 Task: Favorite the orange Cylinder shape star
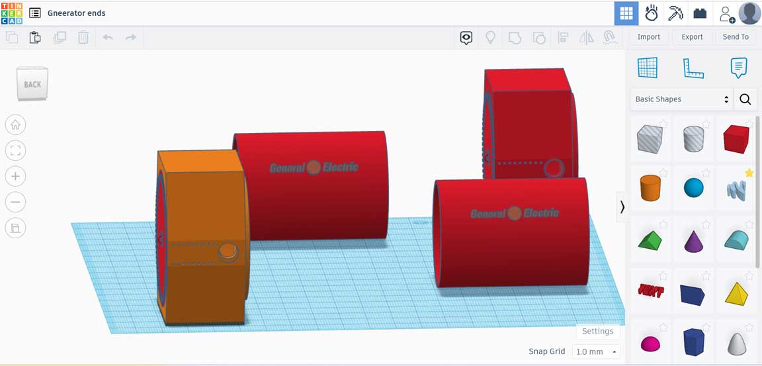pos(663,173)
